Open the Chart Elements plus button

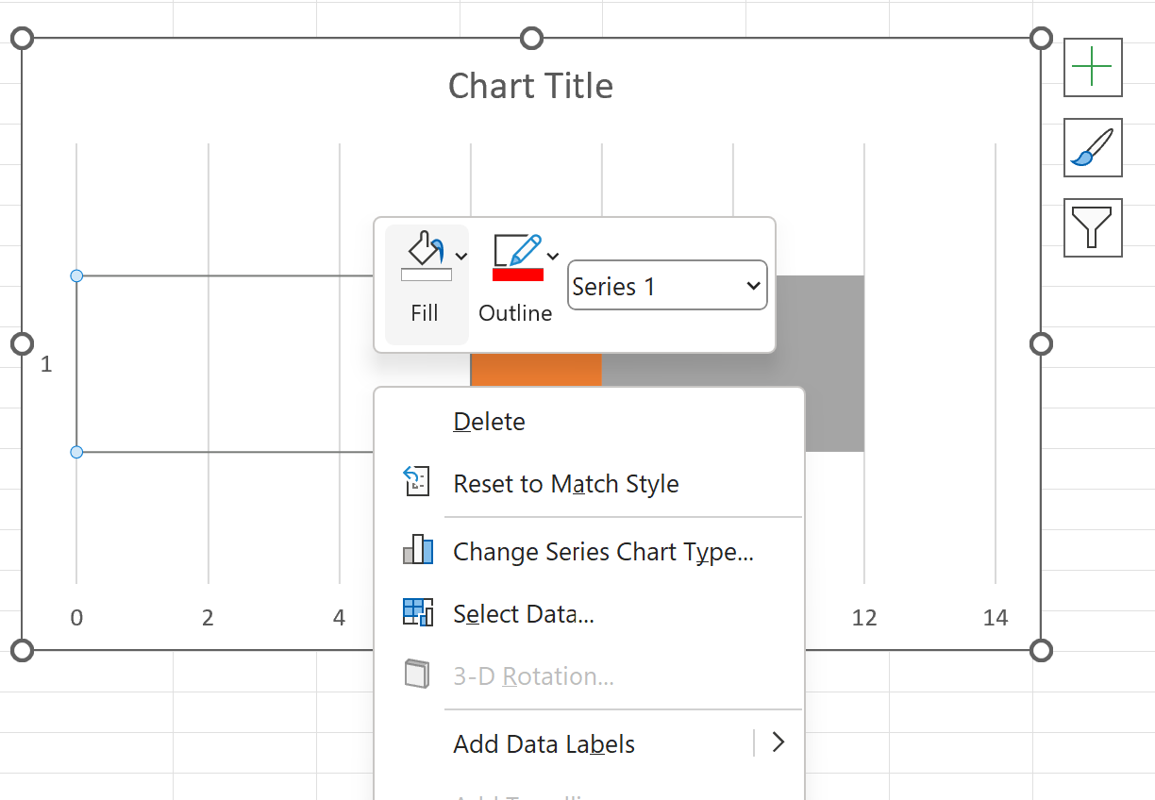click(1093, 68)
